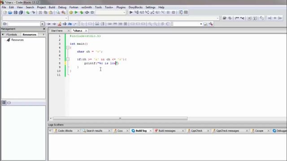Select the Search results log tab
Image resolution: width=287 pixels, height=161 pixels.
(94, 131)
